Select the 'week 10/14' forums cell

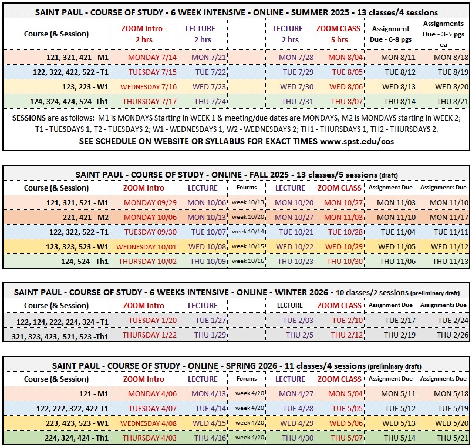[x=248, y=232]
